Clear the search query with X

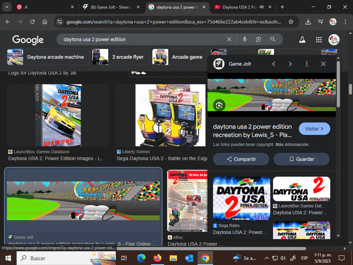coord(229,39)
